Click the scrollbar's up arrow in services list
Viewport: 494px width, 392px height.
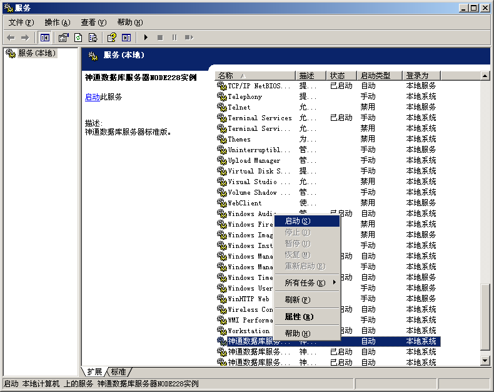(x=485, y=75)
